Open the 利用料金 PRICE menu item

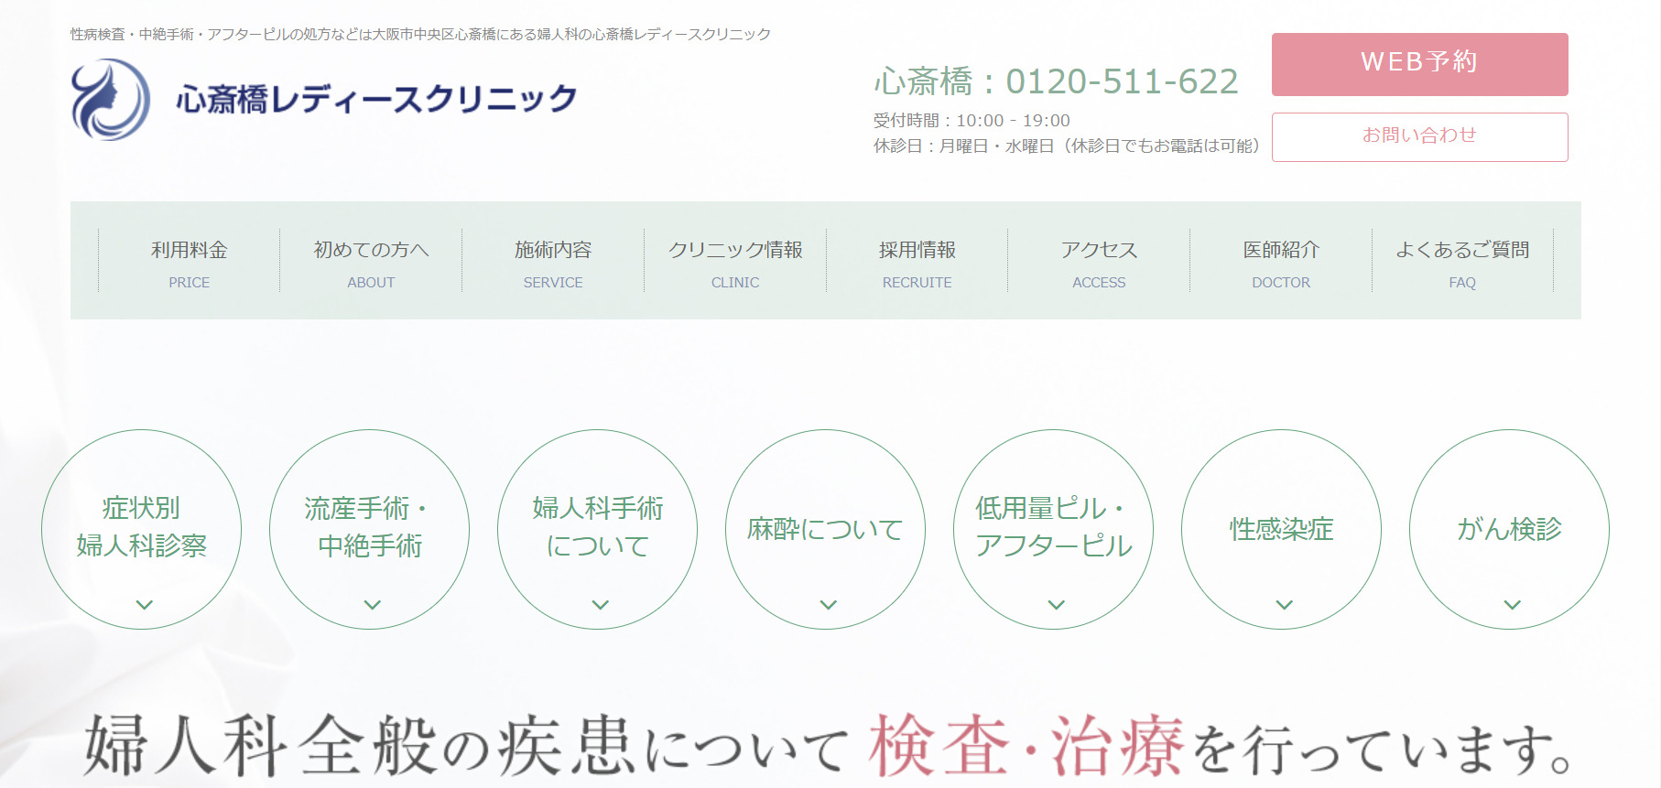click(x=190, y=261)
